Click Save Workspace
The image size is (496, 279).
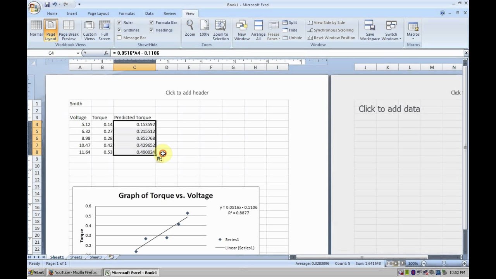click(x=370, y=30)
